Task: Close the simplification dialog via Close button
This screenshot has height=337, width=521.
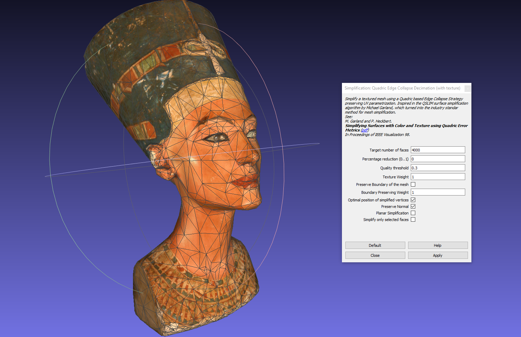Action: [375, 255]
